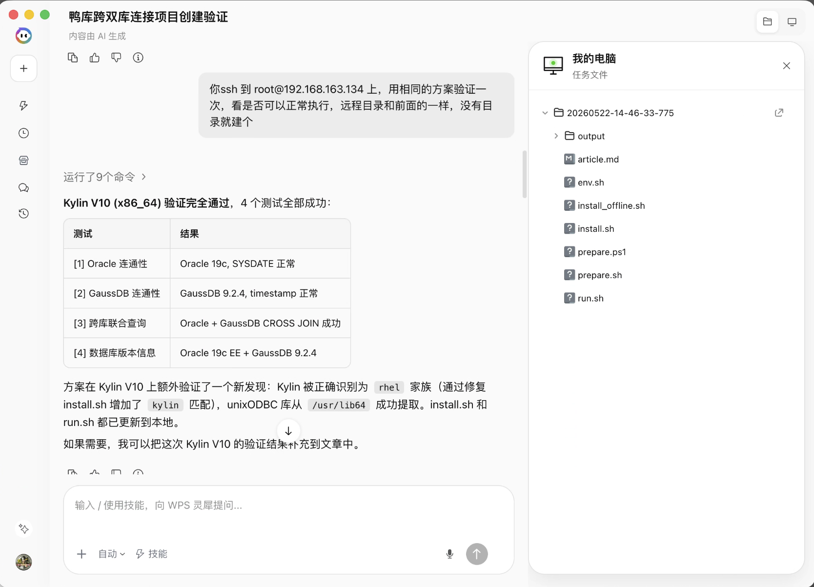Screen dimensions: 814x587
Task: Copy the previous response at top
Action: (73, 58)
